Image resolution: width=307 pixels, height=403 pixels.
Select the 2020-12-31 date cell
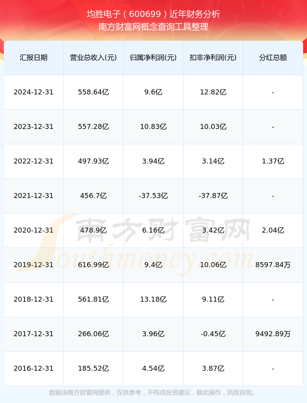click(34, 230)
